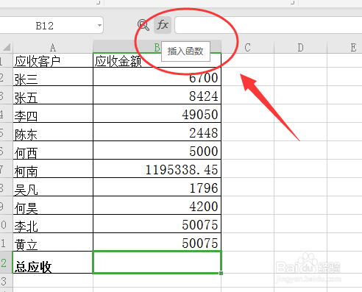362x292 pixels.
Task: Select the bold 总应收 cell
Action: coord(53,262)
